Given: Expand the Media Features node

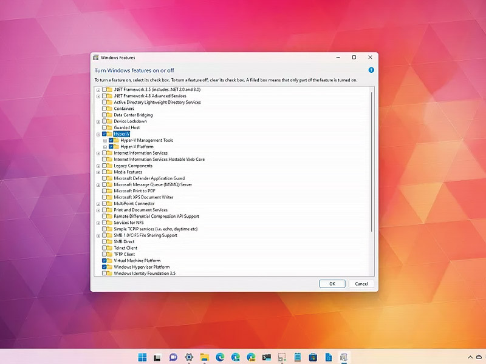Looking at the screenshot, I should tap(98, 172).
